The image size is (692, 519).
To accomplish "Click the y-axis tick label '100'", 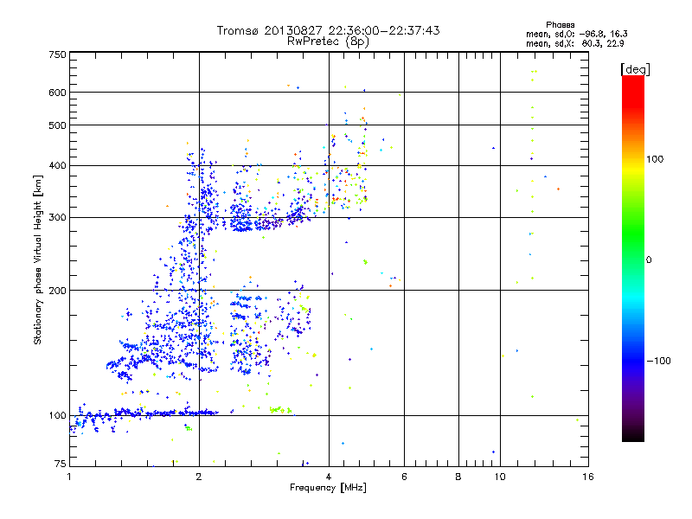I will tap(58, 416).
